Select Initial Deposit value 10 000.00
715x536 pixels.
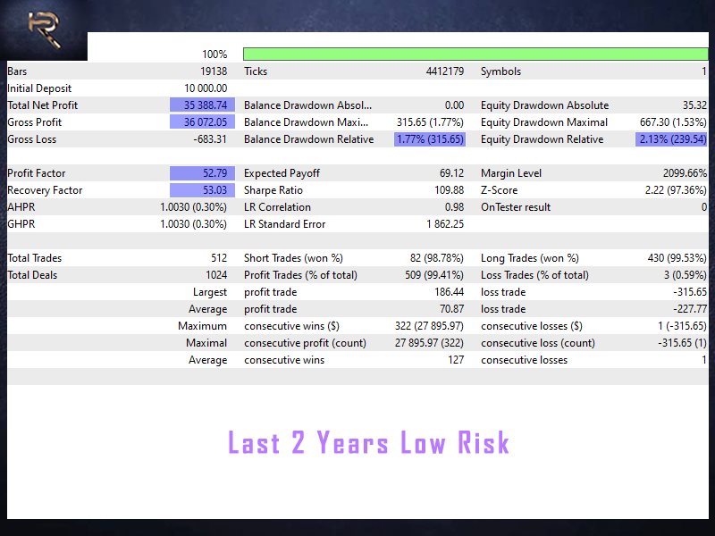tap(206, 88)
